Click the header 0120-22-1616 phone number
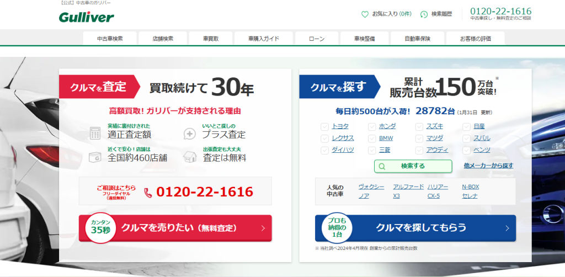The image size is (565, 277). [500, 11]
